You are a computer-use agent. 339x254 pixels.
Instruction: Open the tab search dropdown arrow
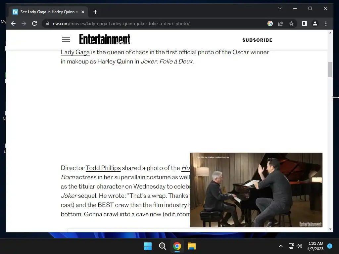click(x=279, y=8)
